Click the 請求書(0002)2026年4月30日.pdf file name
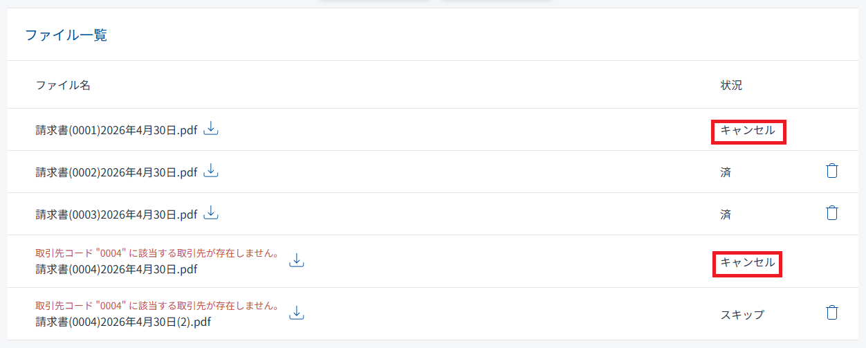Viewport: 866px width, 348px height. point(117,172)
